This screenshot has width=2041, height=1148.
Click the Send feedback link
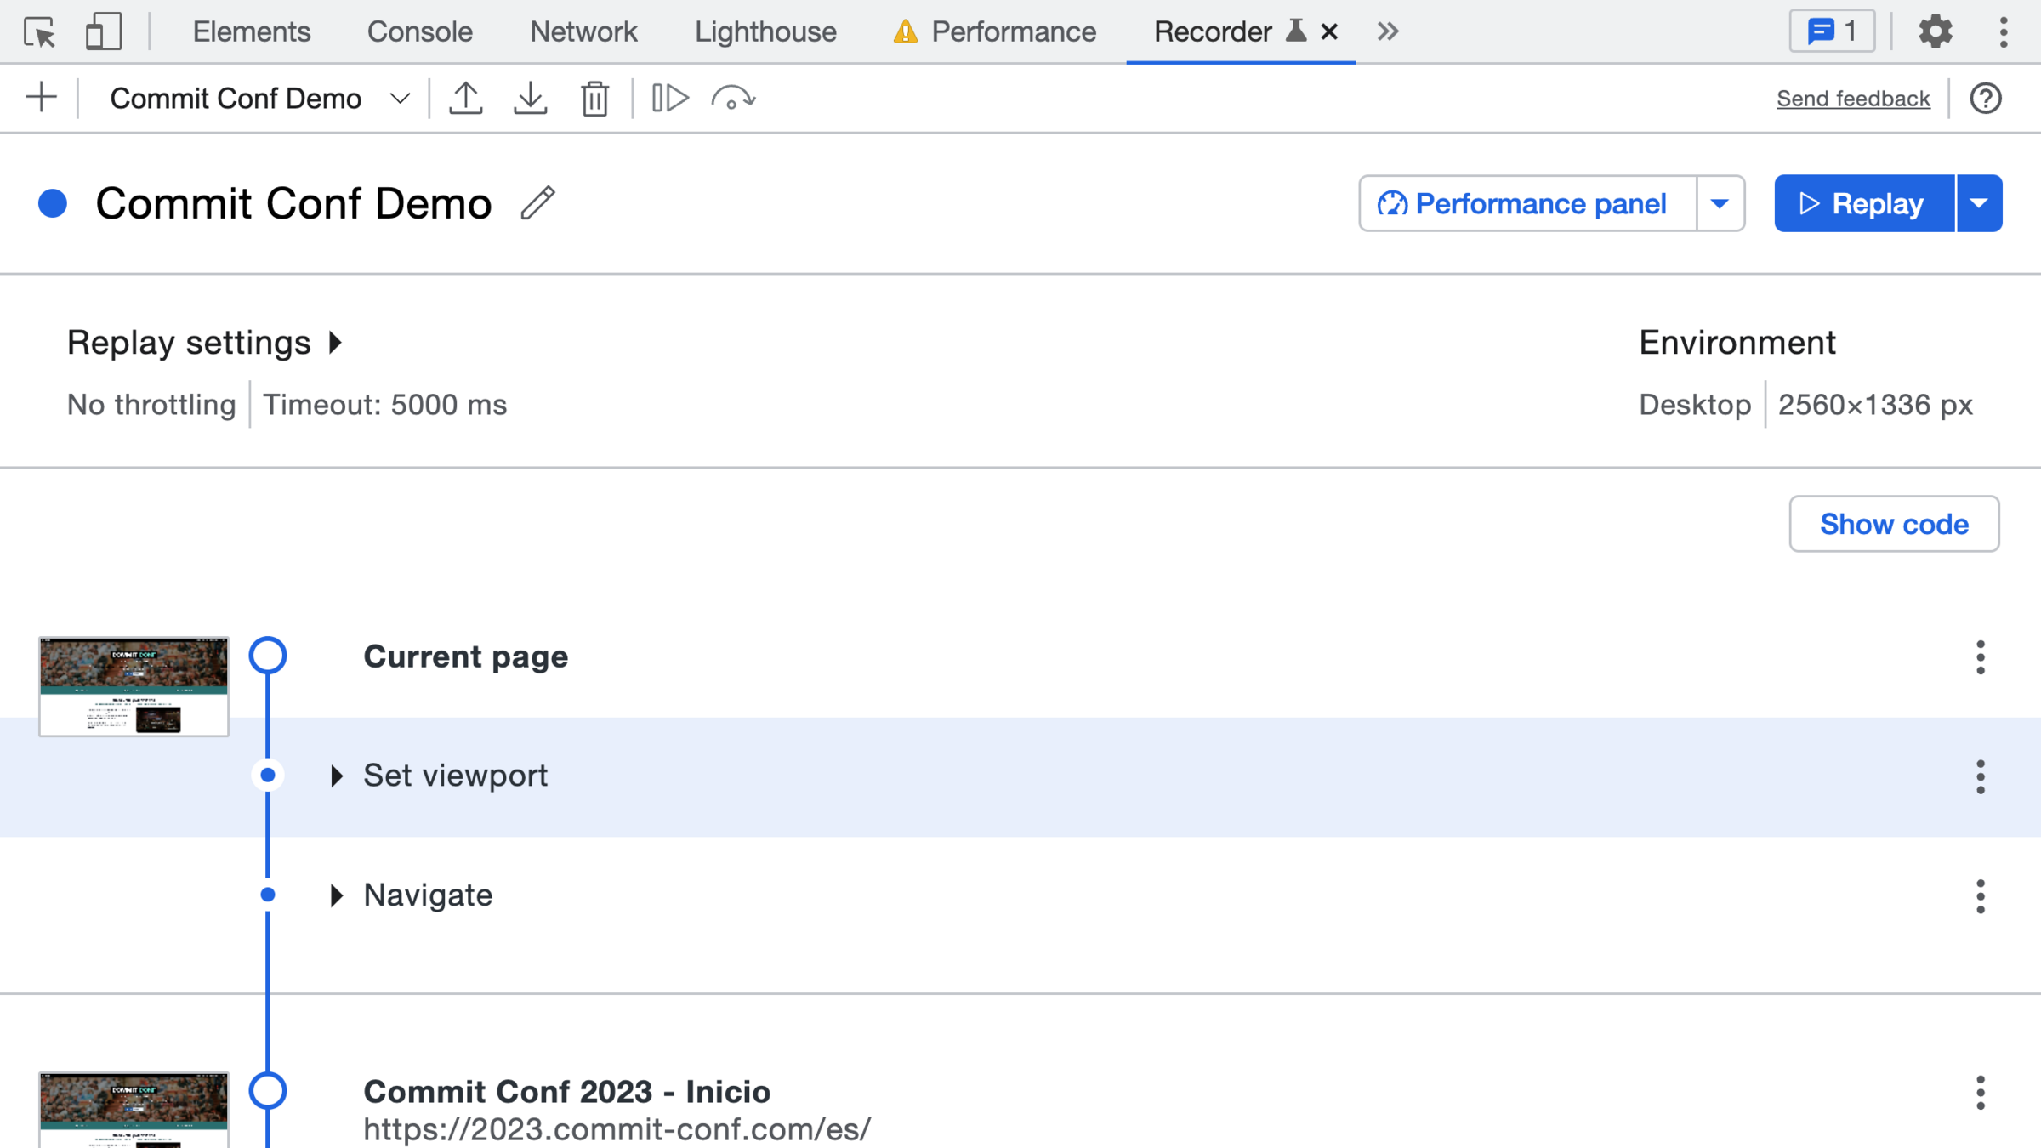click(1853, 99)
